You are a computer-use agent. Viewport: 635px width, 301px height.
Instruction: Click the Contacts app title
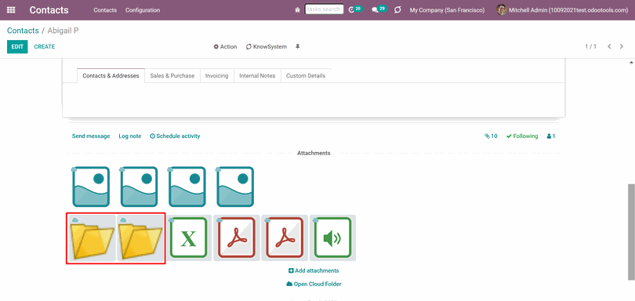click(x=49, y=10)
